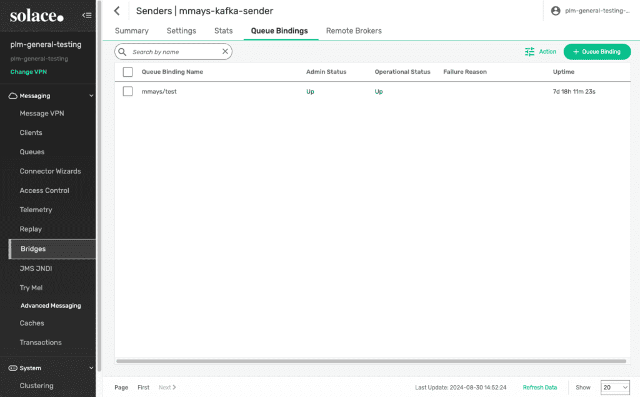
Task: Open the user account icon in the header
Action: tap(556, 10)
